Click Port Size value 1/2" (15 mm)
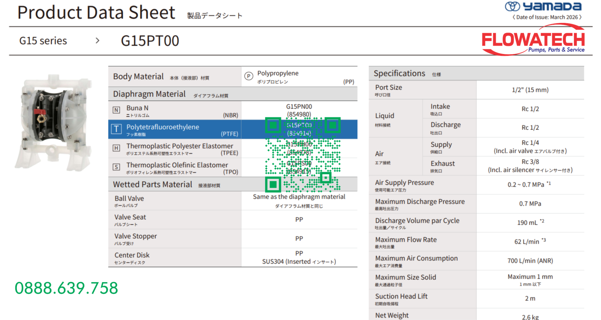The height and width of the screenshot is (320, 601). coord(530,90)
